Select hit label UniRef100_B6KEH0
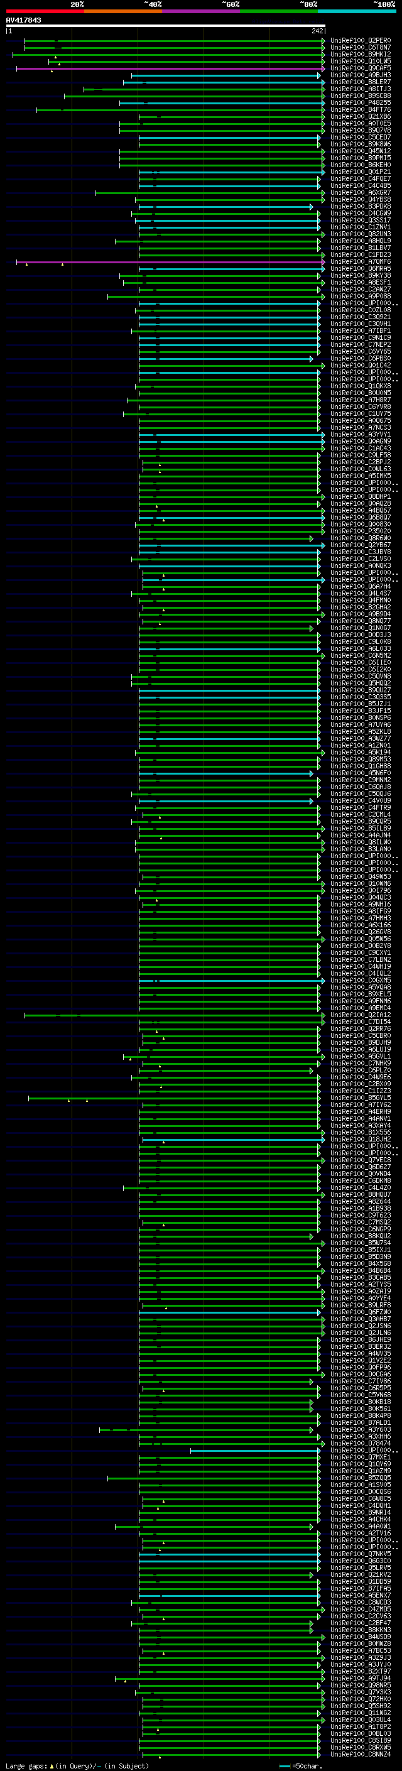Screen dimensions: 402x1771 click(360, 165)
